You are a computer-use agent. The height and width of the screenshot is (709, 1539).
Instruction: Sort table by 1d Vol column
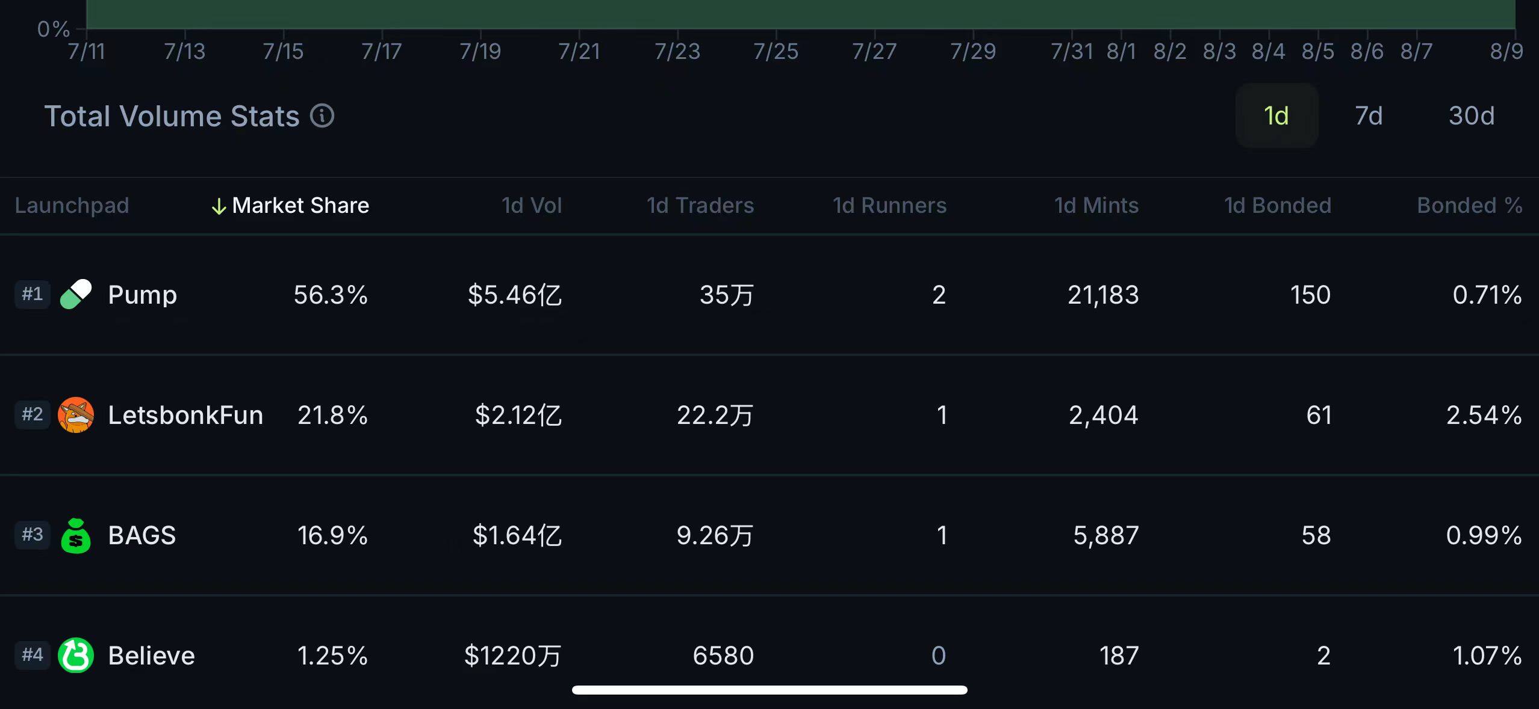[532, 206]
